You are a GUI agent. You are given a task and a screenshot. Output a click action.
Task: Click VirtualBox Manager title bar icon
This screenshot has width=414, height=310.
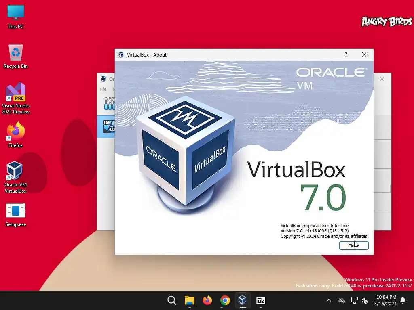103,79
